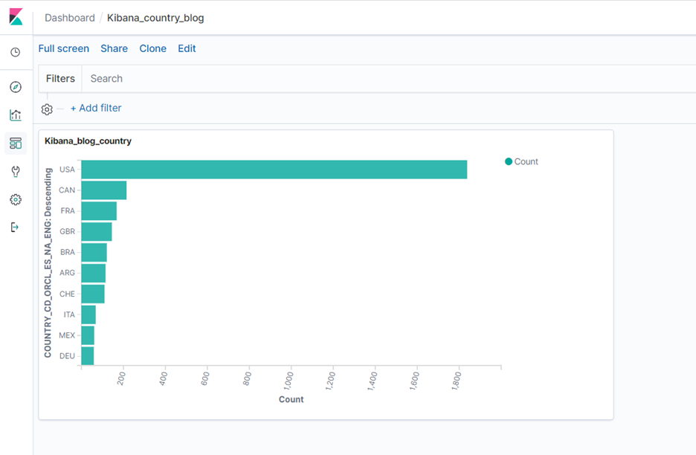Click the CHE bar
The image size is (696, 455).
93,294
